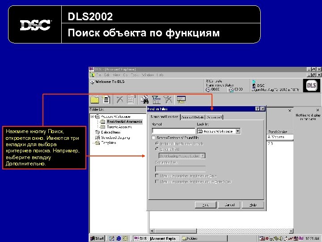Click the Apply Filter table toolbar icon
This screenshot has height=242, width=322.
[156, 100]
